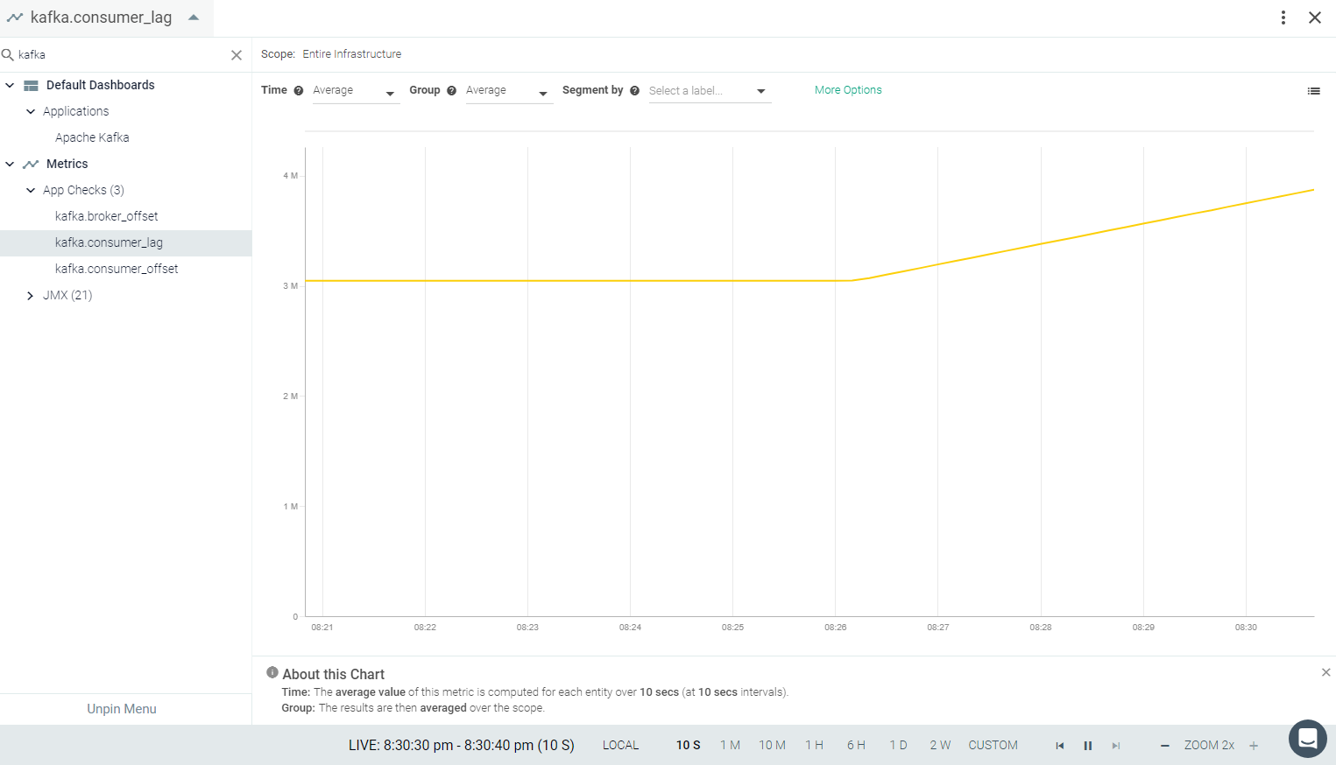Select the kafka.broker_offset metric
Image resolution: width=1336 pixels, height=765 pixels.
tap(107, 216)
